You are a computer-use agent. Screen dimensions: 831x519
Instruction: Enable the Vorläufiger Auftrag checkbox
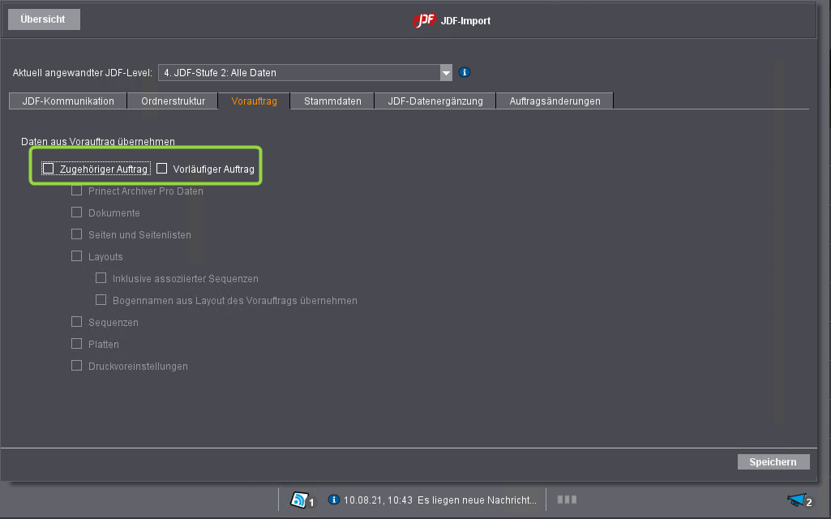coord(161,169)
